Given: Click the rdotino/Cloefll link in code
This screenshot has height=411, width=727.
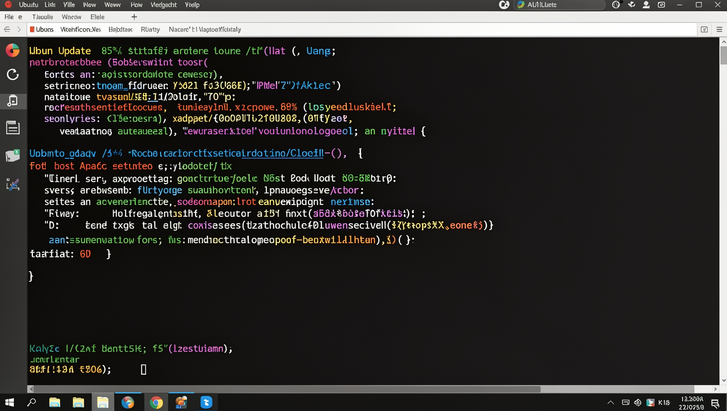Looking at the screenshot, I should point(283,153).
